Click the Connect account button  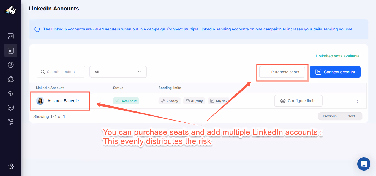pyautogui.click(x=335, y=72)
